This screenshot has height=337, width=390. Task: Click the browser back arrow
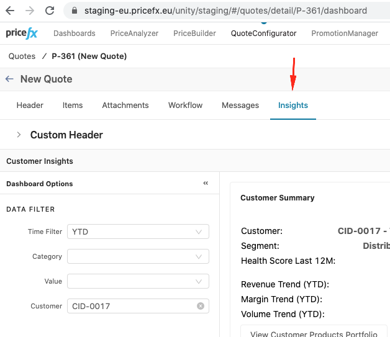(x=10, y=11)
